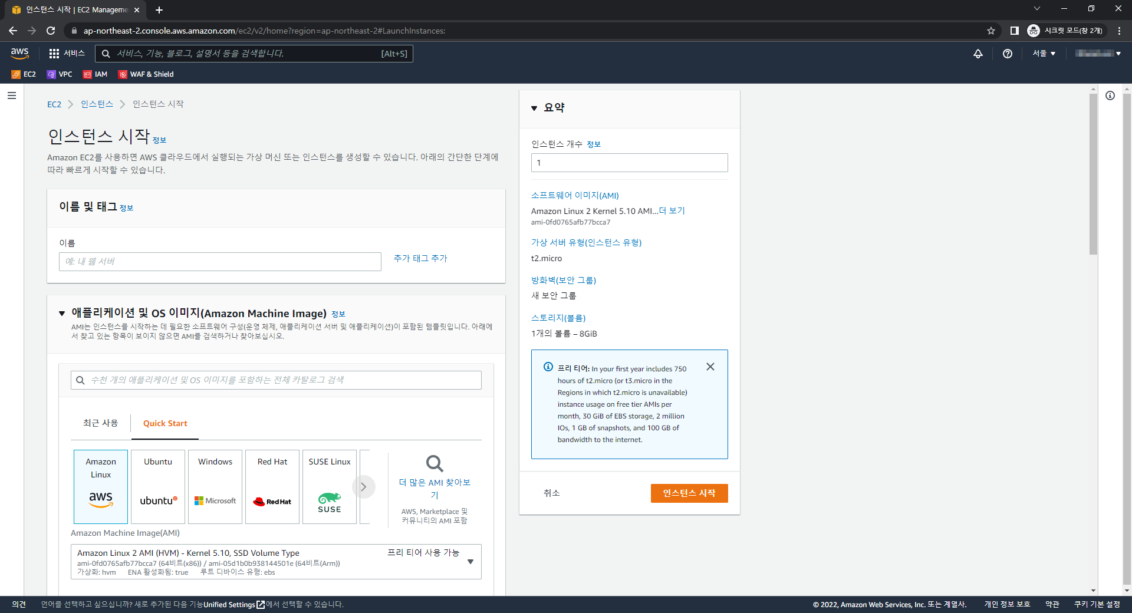Click the browser forward arrow
This screenshot has height=613, width=1132.
(32, 31)
